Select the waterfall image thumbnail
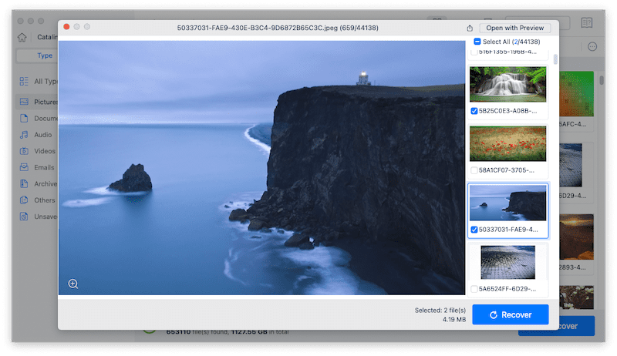Image resolution: width=617 pixels, height=356 pixels. [x=507, y=83]
